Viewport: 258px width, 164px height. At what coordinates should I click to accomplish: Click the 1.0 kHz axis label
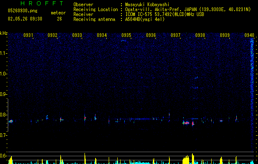click(x=4, y=74)
